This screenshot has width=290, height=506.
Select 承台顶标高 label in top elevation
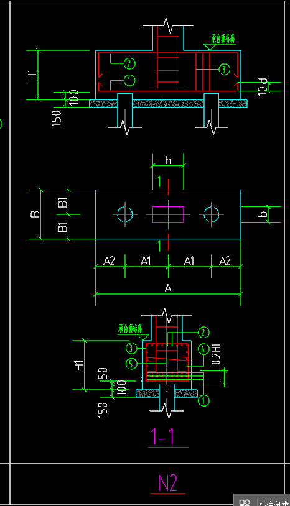click(223, 39)
